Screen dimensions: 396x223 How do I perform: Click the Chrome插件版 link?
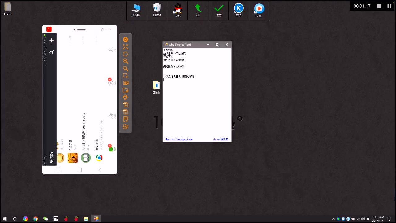tap(220, 139)
